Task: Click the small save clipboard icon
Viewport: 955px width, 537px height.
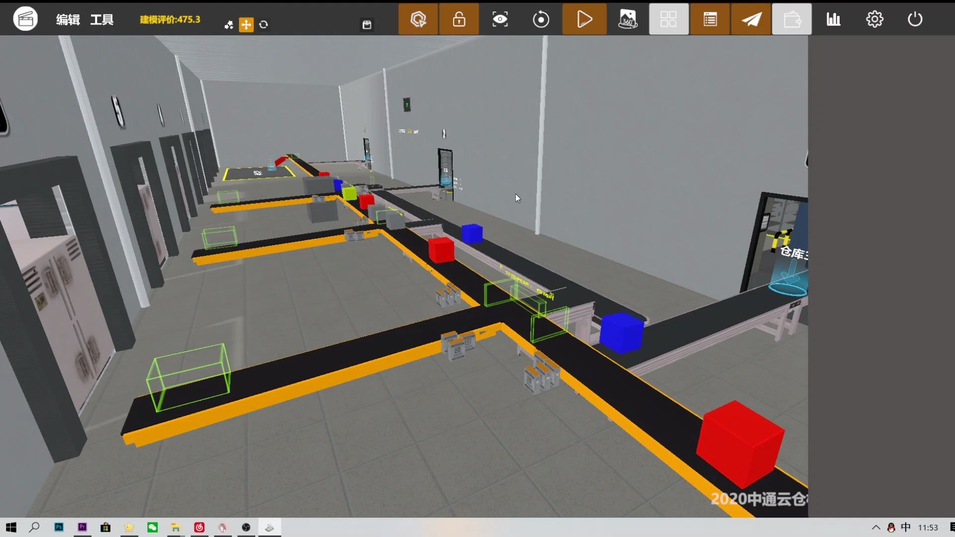Action: click(x=367, y=25)
